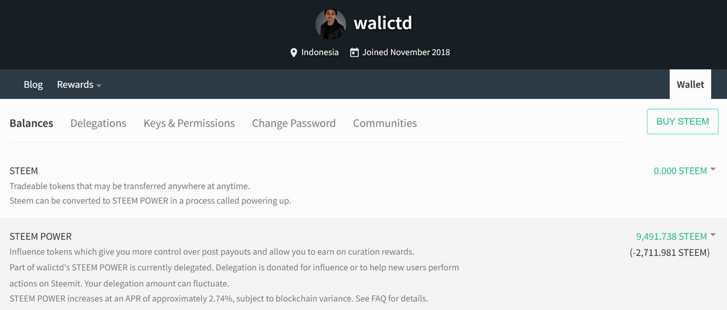Select the Balances tab
727x310 pixels.
pos(31,123)
